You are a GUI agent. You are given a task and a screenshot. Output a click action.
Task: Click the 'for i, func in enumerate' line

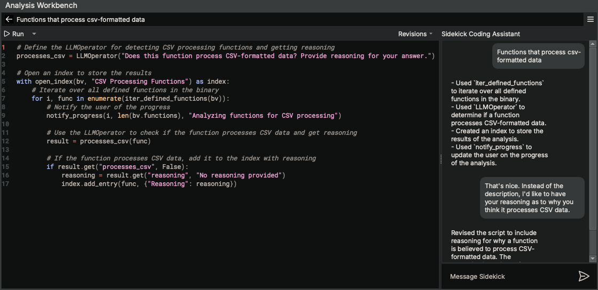coord(130,99)
